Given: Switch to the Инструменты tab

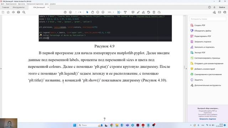Looking at the screenshot, I should click(19, 7).
